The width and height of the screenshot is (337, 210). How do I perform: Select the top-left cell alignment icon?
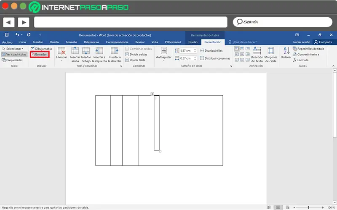(x=237, y=49)
